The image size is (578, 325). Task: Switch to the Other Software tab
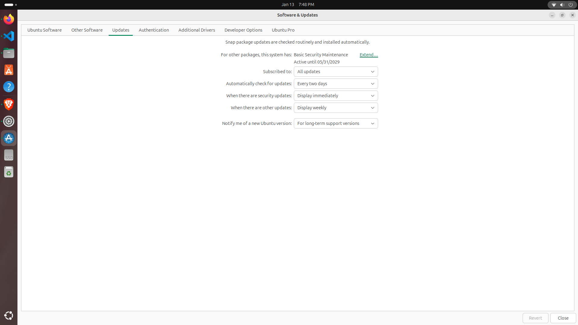[87, 30]
